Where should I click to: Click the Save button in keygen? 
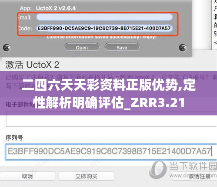tap(122, 47)
